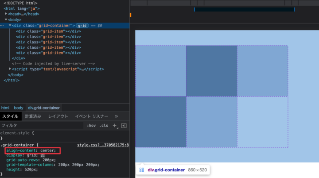The width and height of the screenshot is (319, 178).
Task: Toggle the computed styles sidebar icon
Action: click(x=124, y=126)
